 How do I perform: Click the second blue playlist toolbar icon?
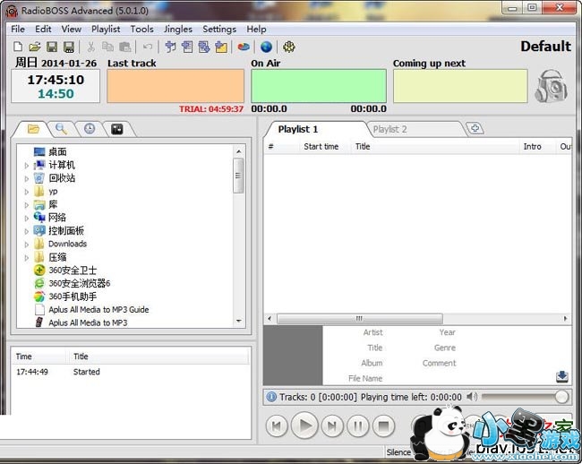[x=187, y=47]
